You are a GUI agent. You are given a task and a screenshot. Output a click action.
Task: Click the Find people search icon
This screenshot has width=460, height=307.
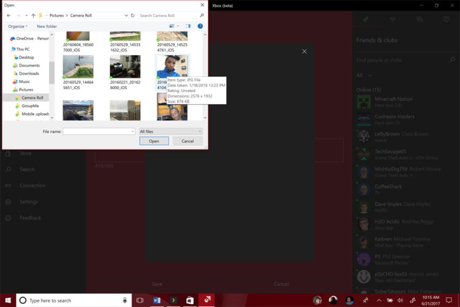(452, 60)
